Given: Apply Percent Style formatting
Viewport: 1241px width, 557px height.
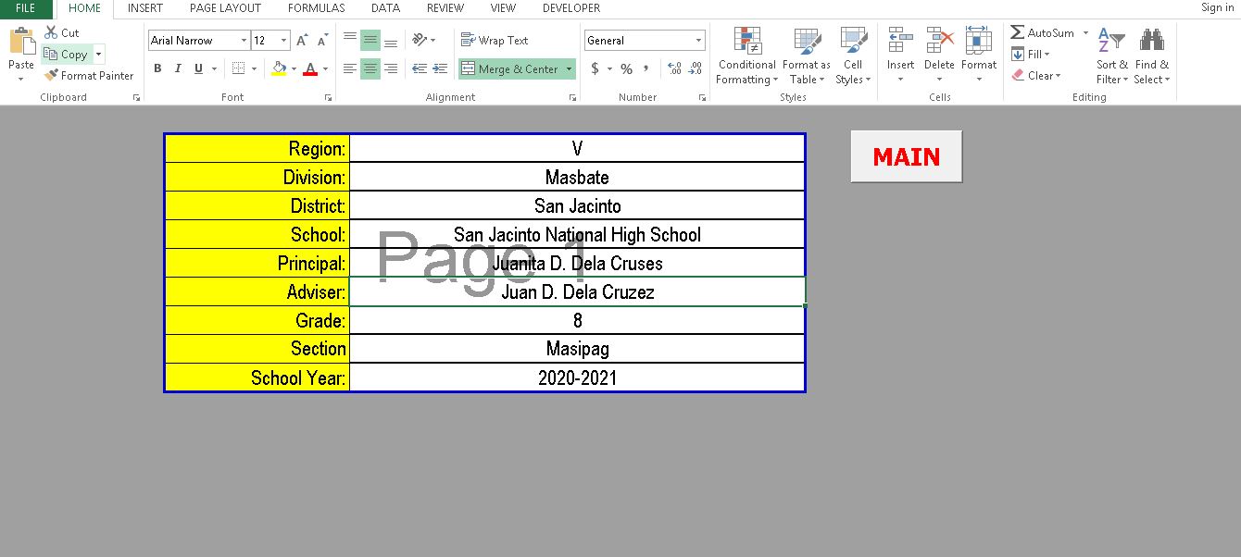Looking at the screenshot, I should point(626,68).
